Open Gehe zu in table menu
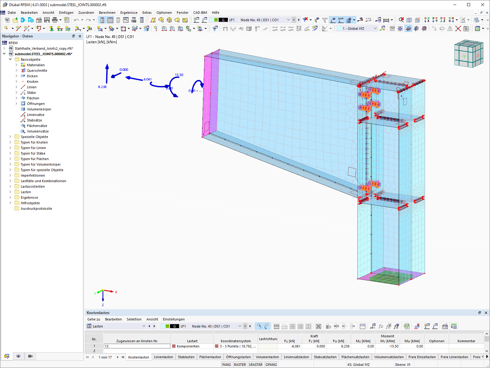490x368 pixels. [x=94, y=319]
